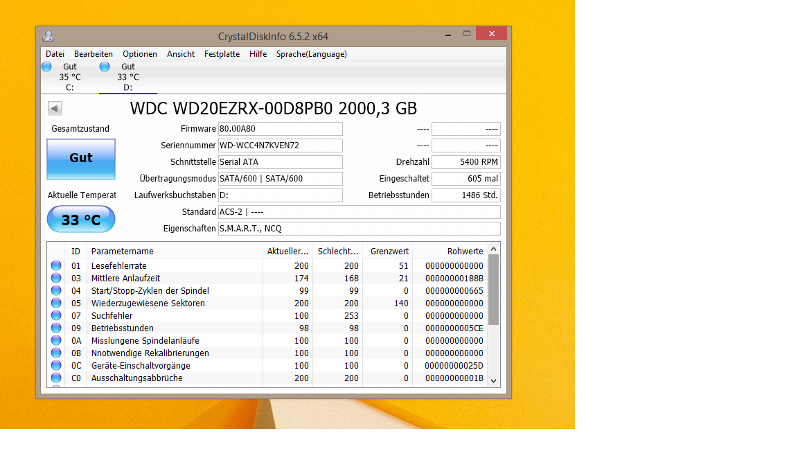Screen dimensions: 798x449
Task: Click the Schnittstelle field Serial ATA
Action: click(x=281, y=162)
